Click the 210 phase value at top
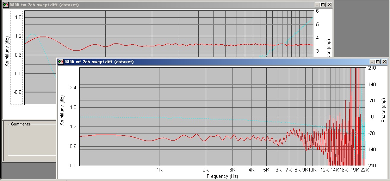The width and height of the screenshot is (390, 181). [372, 68]
